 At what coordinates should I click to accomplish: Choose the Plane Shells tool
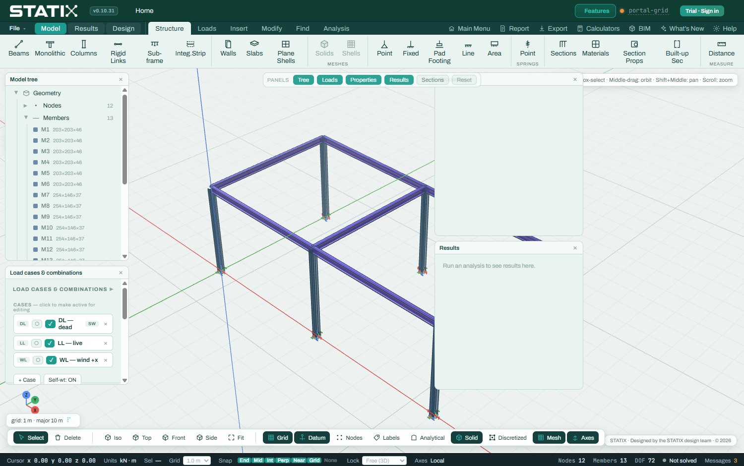click(286, 52)
